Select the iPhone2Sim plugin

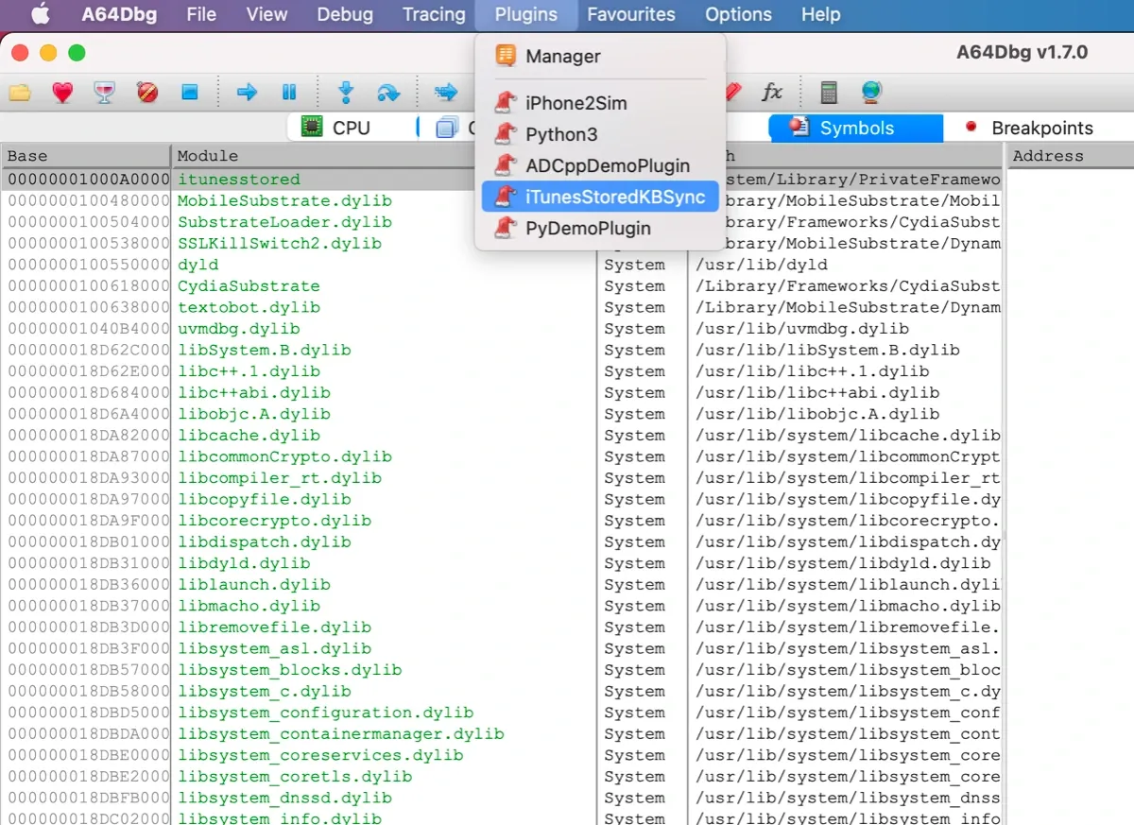pos(600,103)
